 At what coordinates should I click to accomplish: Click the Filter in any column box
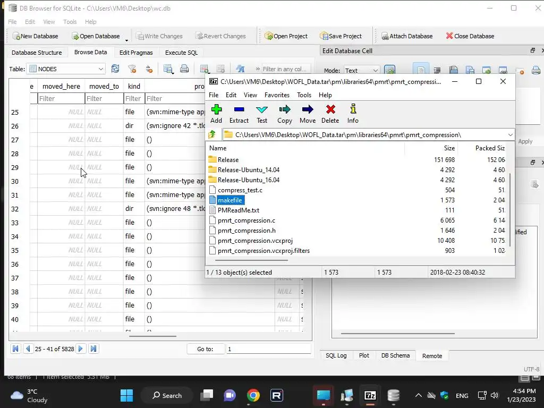(x=286, y=69)
